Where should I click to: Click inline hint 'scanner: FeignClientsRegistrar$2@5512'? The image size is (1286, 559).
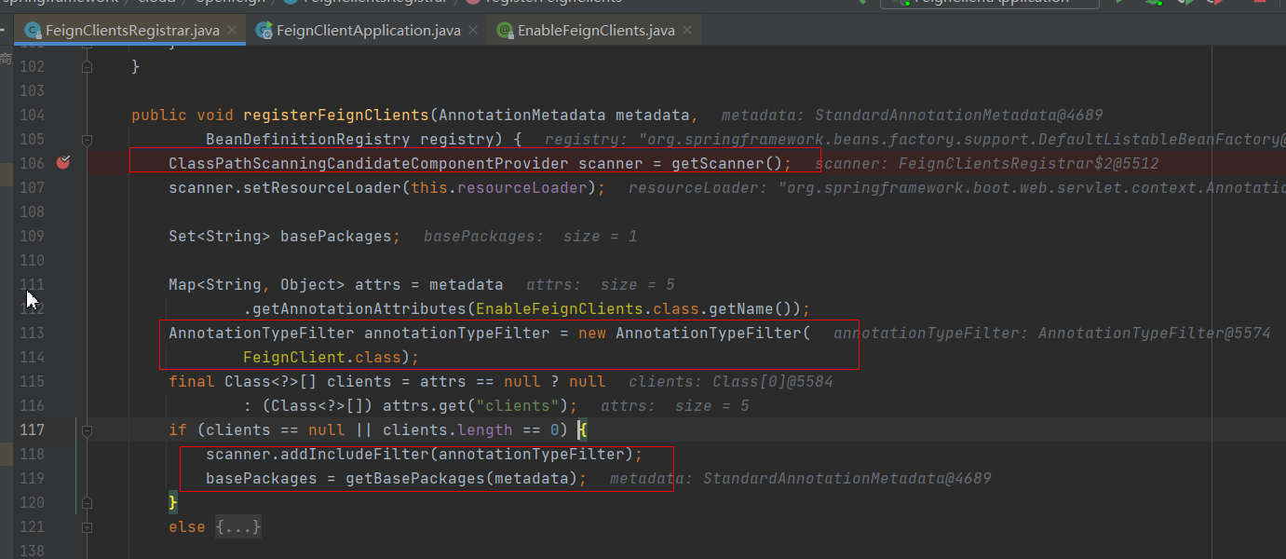[x=987, y=164]
